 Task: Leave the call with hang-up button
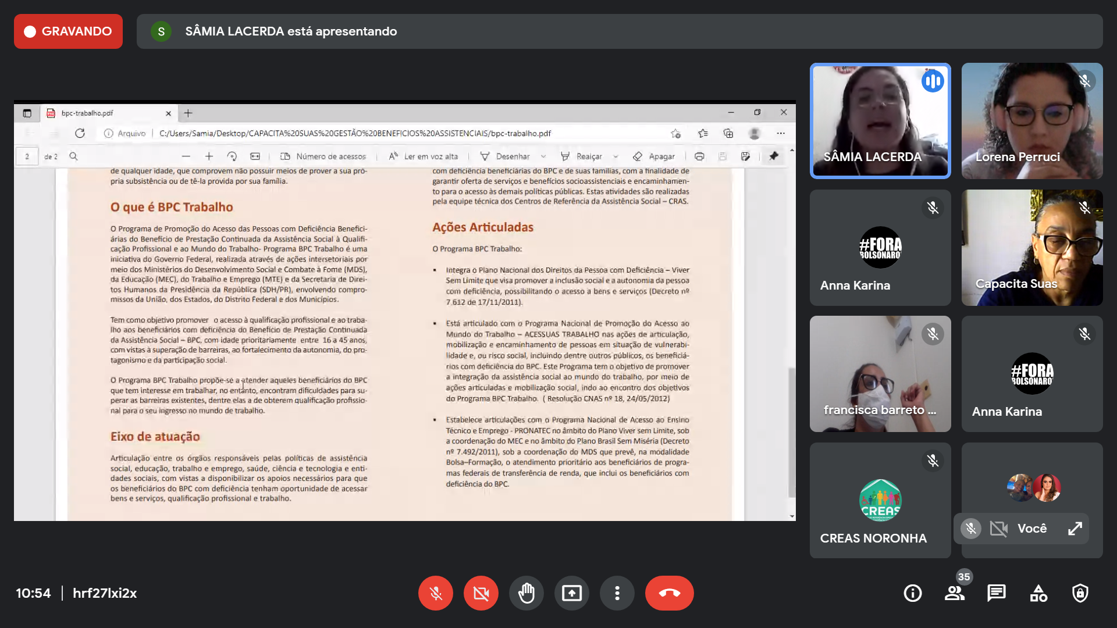coord(669,593)
